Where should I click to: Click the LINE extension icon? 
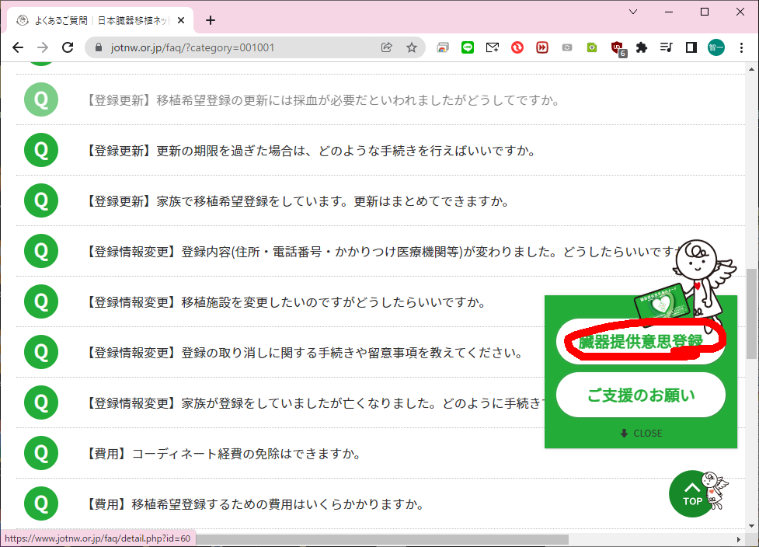point(468,47)
